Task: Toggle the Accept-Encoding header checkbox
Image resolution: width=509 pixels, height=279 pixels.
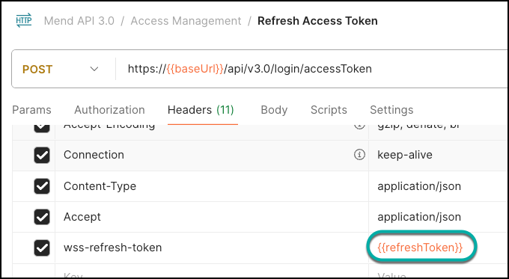Action: click(x=42, y=128)
